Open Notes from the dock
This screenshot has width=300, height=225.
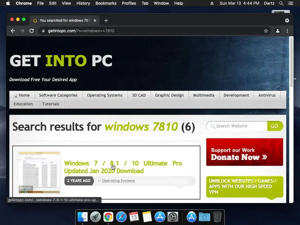tap(147, 217)
